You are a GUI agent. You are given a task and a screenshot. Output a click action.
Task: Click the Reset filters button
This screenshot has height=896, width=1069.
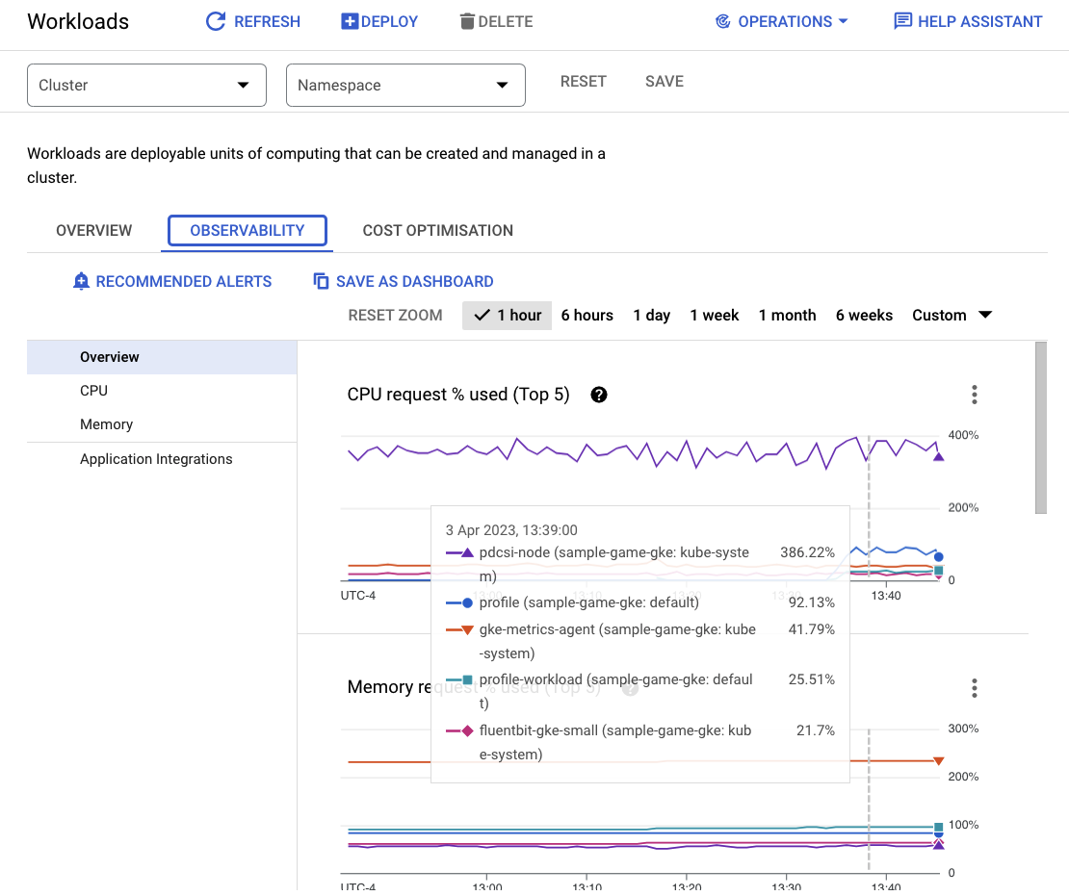click(x=583, y=81)
